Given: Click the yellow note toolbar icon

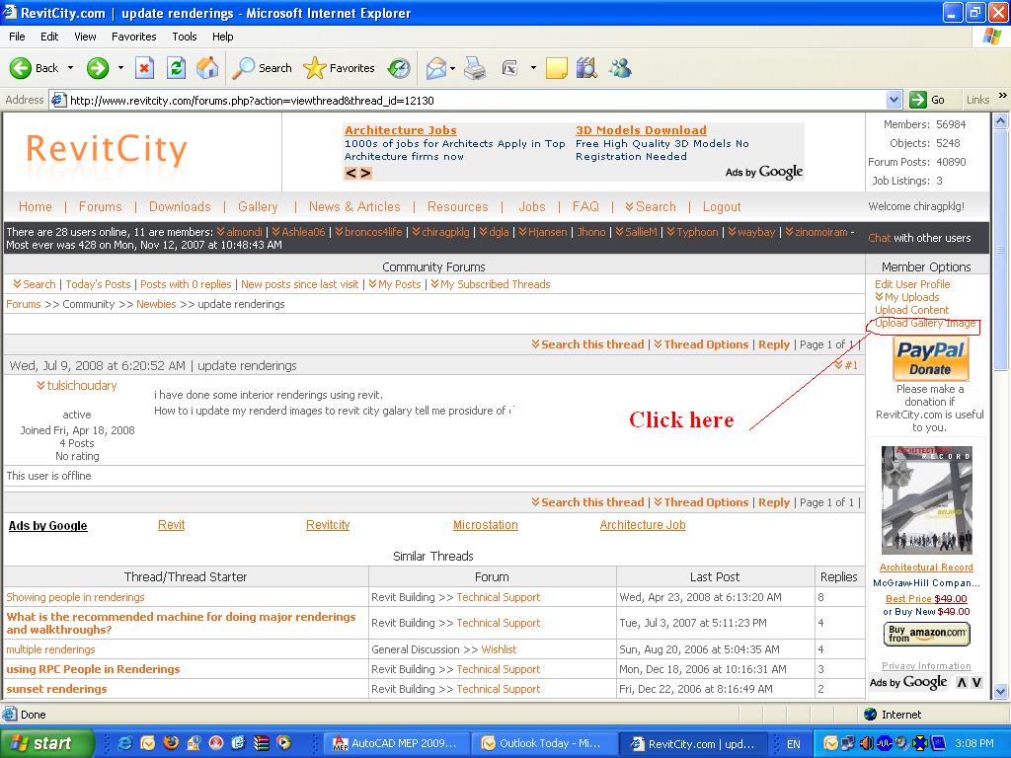Looking at the screenshot, I should click(x=557, y=68).
